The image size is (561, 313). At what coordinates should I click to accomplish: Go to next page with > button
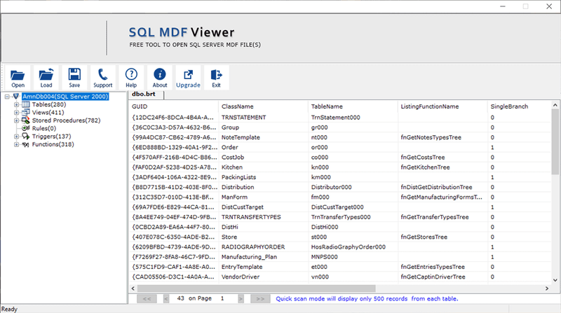pos(241,299)
